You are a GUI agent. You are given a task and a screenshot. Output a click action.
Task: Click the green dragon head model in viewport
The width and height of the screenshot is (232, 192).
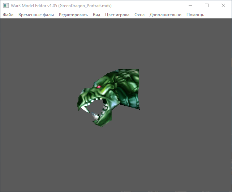pos(109,98)
